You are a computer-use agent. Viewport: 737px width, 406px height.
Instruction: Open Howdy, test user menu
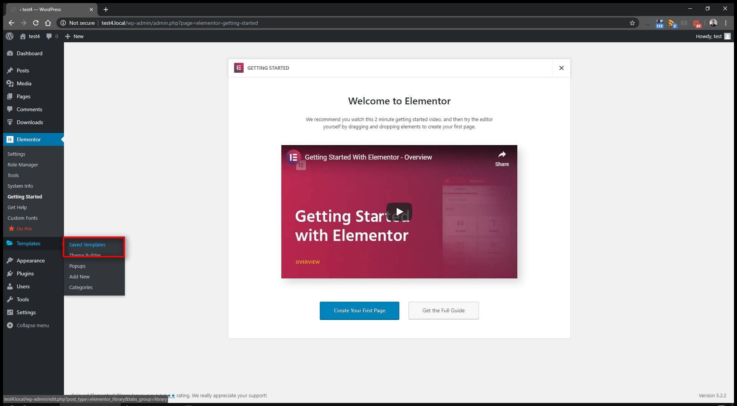coord(713,36)
